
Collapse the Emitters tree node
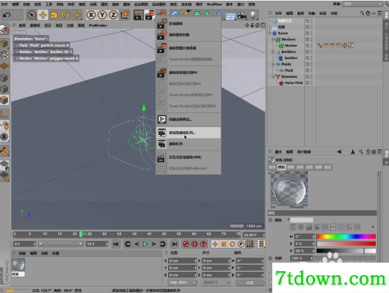(x=273, y=52)
